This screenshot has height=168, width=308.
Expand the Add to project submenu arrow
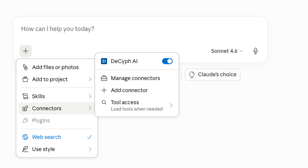click(x=90, y=79)
